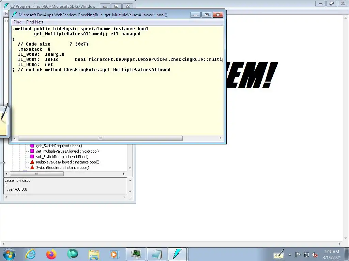
Task: Collapse the root tree node with minus box
Action: tap(6, 21)
